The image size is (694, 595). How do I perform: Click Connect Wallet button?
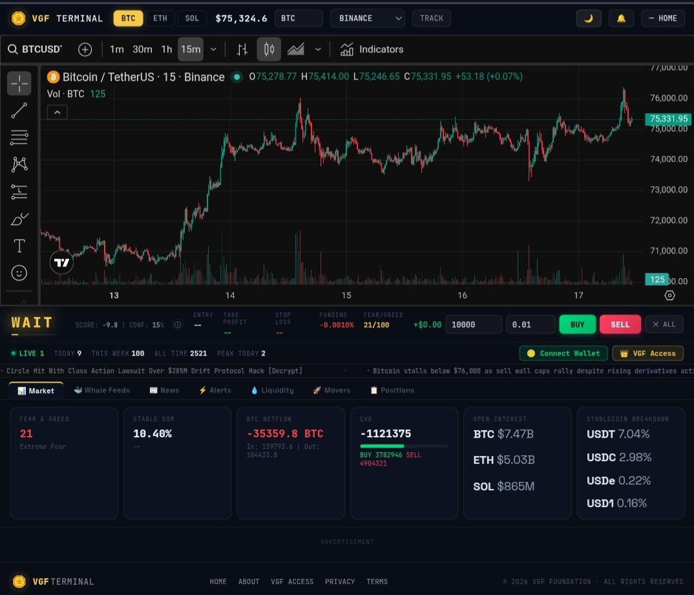[563, 353]
